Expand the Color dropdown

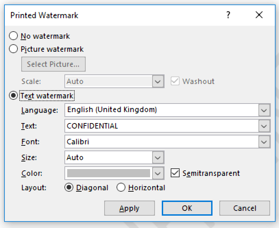(x=158, y=173)
